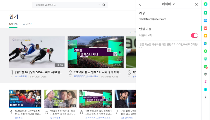Visit the 집사부일체 channel link
210x120 pixels.
(x=55, y=118)
